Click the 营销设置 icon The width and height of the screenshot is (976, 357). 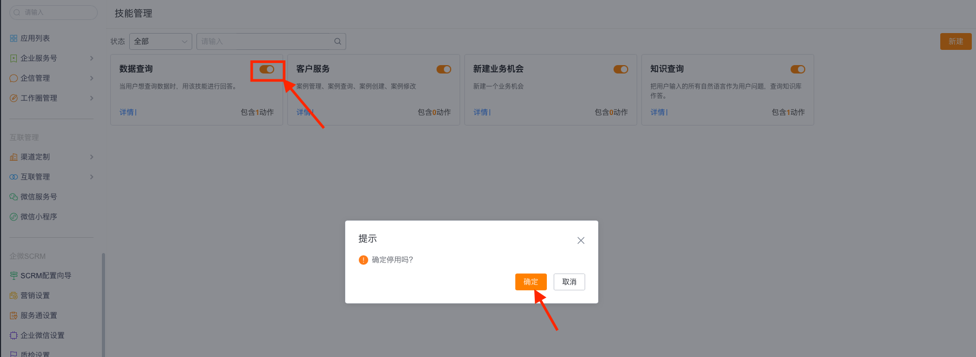[14, 296]
